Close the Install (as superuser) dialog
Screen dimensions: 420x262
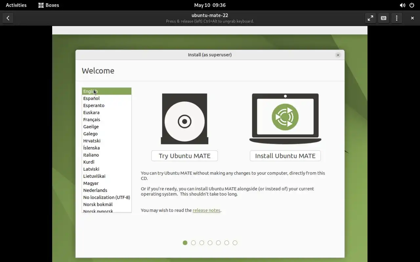338,55
